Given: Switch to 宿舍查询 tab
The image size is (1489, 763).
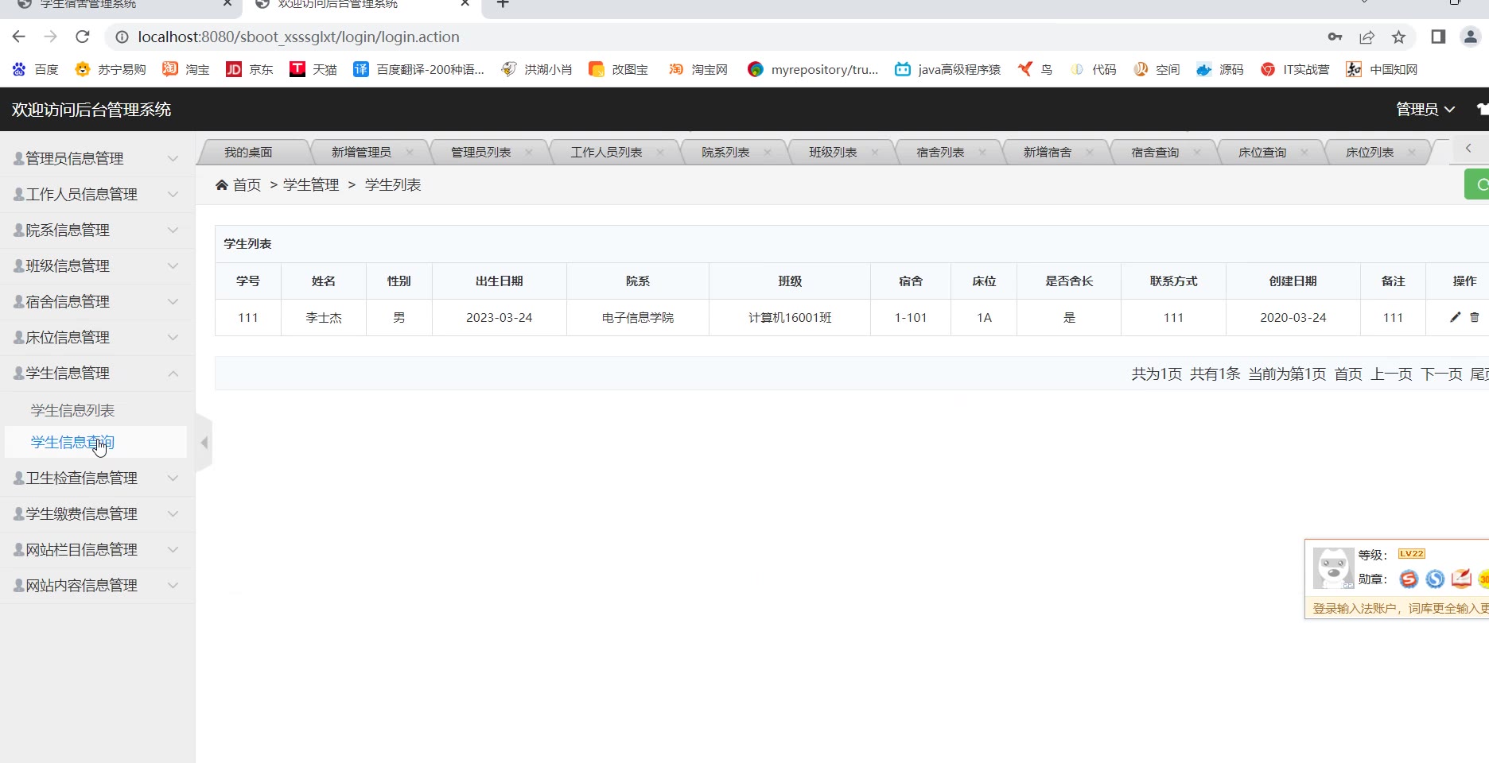Looking at the screenshot, I should coord(1155,152).
